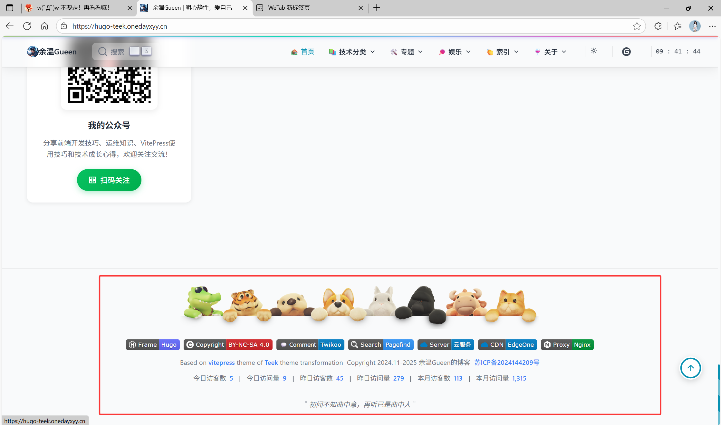
Task: Expand the 技术分类 dropdown menu
Action: click(x=352, y=52)
